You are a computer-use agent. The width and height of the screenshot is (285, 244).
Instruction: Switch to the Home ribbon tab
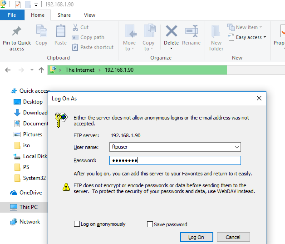38,15
